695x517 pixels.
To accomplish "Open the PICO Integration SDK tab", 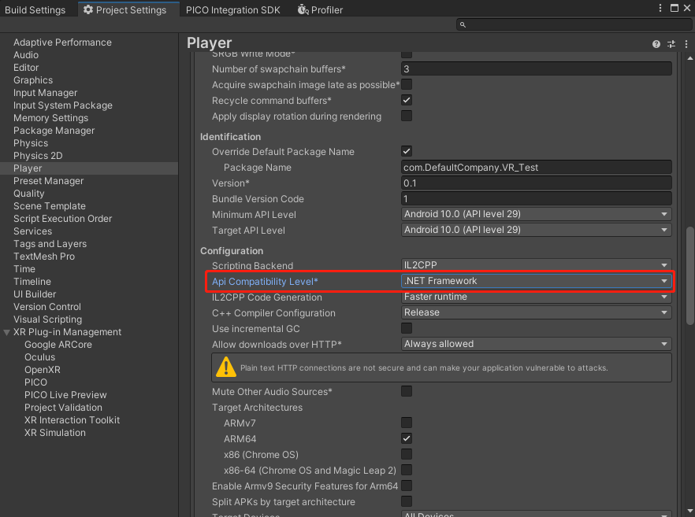I will click(232, 9).
